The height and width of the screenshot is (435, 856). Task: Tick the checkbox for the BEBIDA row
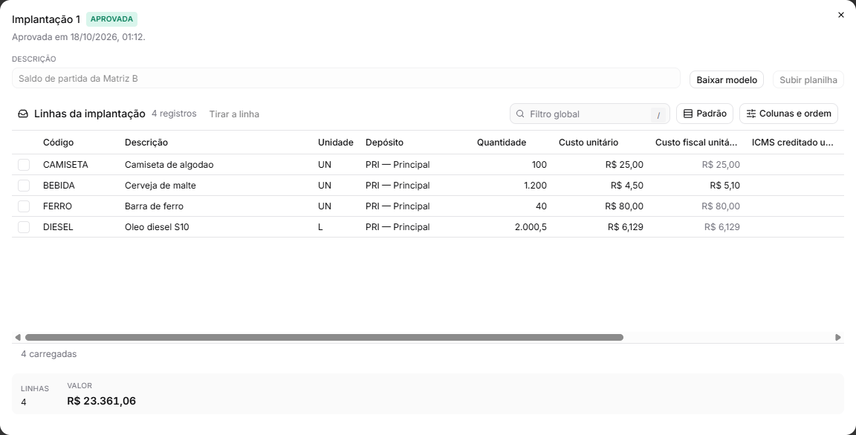[x=24, y=186]
